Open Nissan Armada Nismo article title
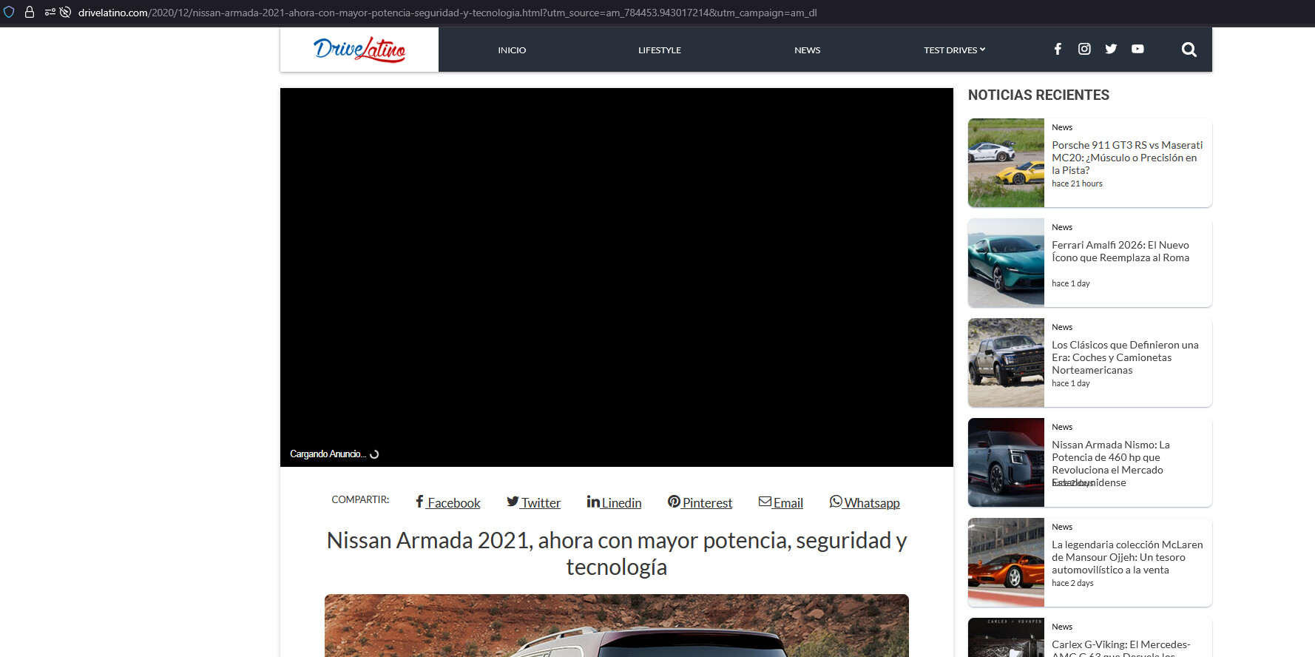The height and width of the screenshot is (657, 1315). pyautogui.click(x=1111, y=463)
